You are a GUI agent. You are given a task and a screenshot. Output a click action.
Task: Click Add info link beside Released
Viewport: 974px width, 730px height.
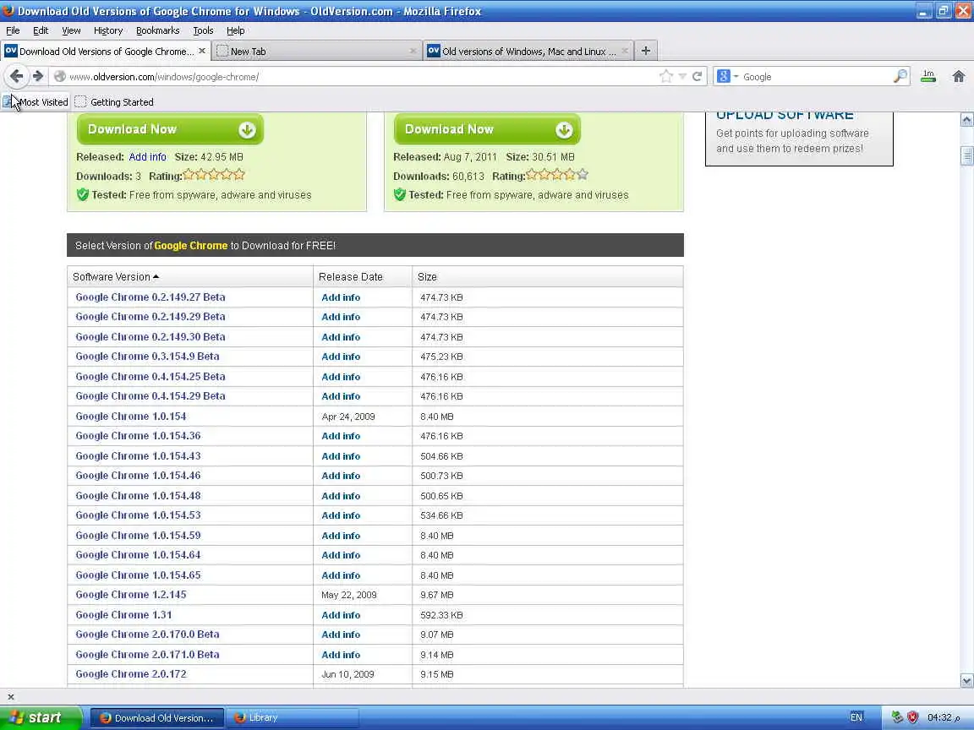coord(147,157)
